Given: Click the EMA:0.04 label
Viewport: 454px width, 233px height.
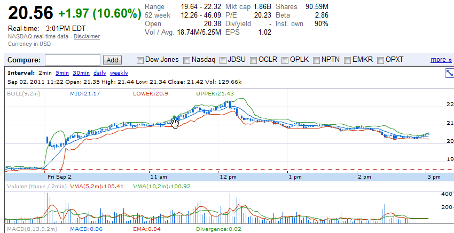Looking at the screenshot, I should coord(146,229).
